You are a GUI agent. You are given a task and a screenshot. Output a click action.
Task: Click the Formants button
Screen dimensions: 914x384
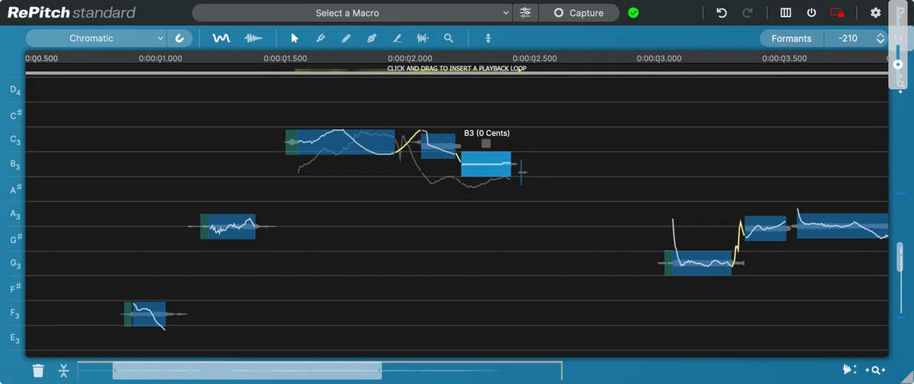click(x=791, y=38)
